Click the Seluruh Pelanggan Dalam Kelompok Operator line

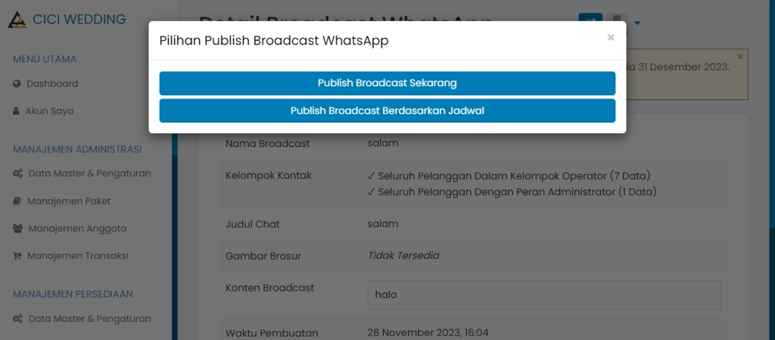(509, 176)
